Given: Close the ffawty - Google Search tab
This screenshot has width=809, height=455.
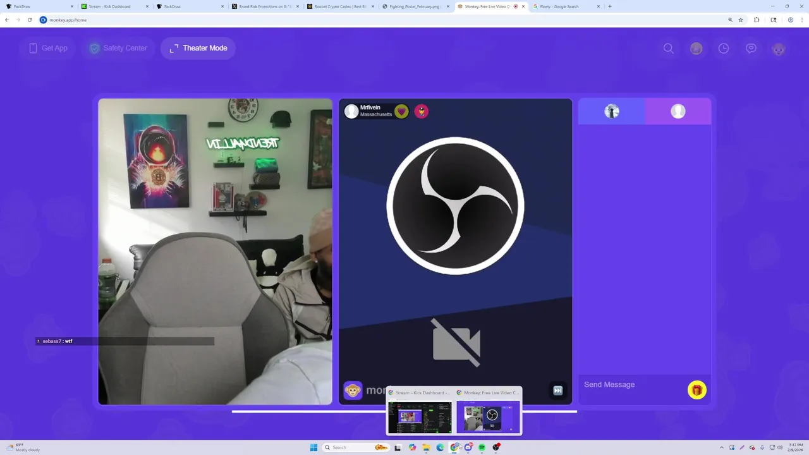Looking at the screenshot, I should (599, 6).
